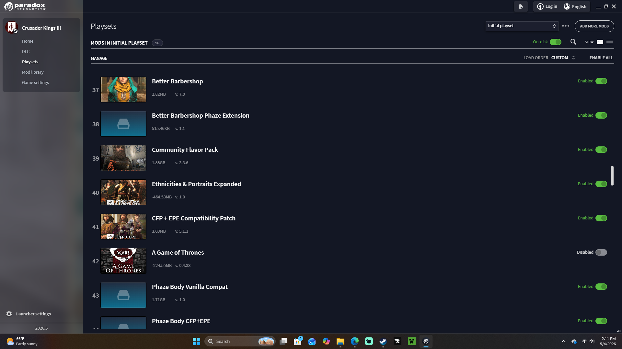The height and width of the screenshot is (349, 622).
Task: Disable the Better Barbershop mod
Action: (601, 81)
